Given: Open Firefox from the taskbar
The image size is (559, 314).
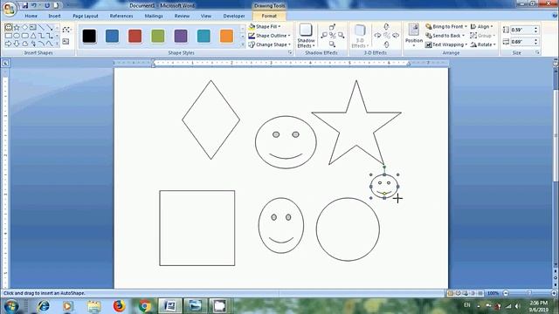Looking at the screenshot, I should [119, 306].
